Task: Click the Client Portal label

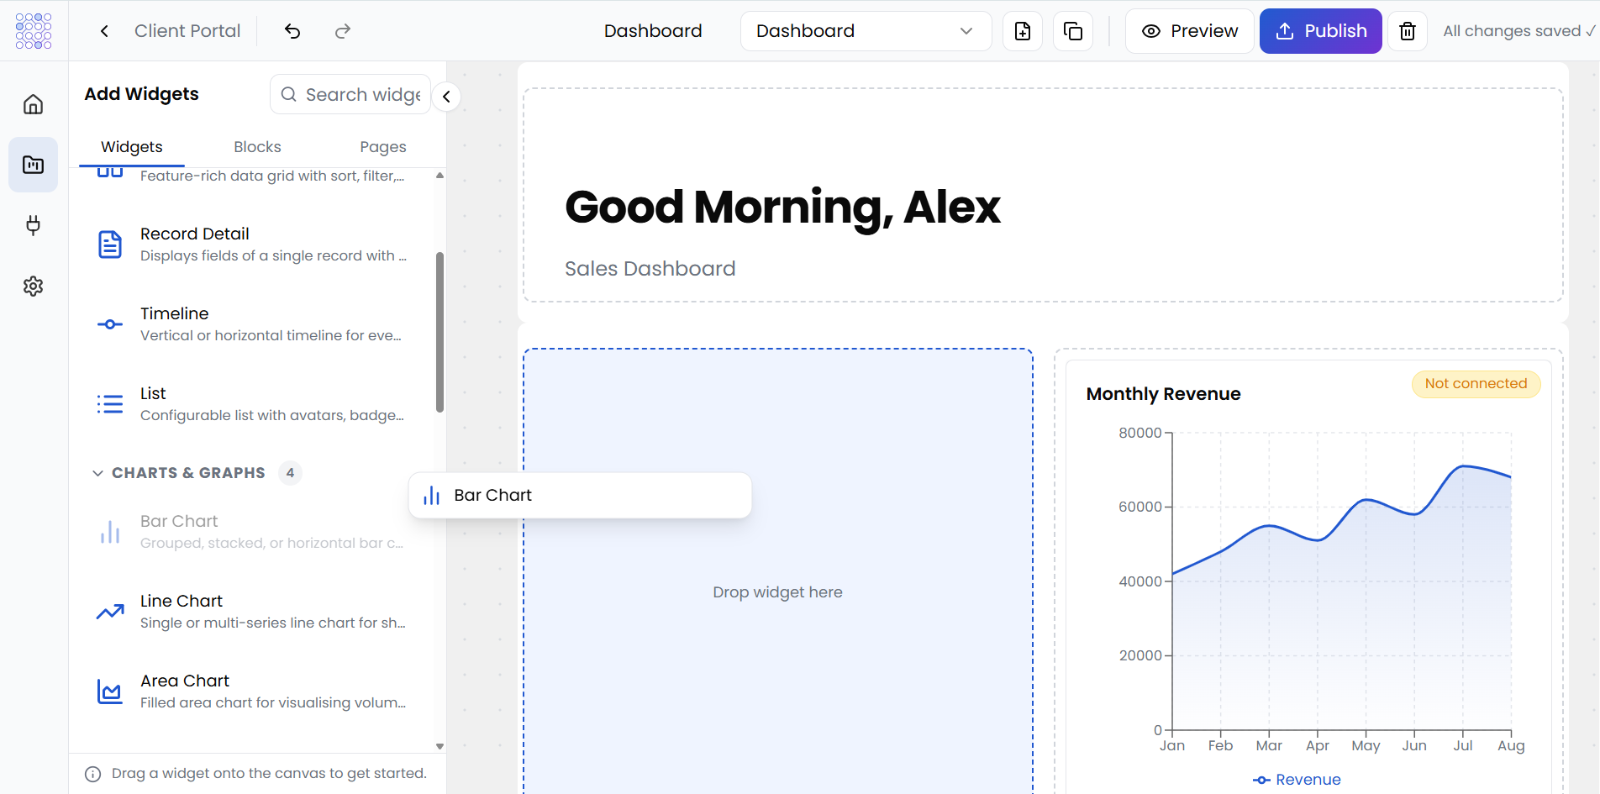Action: 187,31
